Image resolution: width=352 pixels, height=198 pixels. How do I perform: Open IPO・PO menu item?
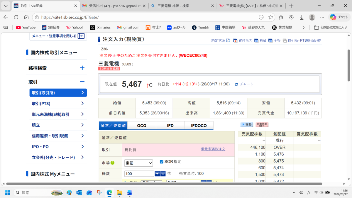click(58, 147)
